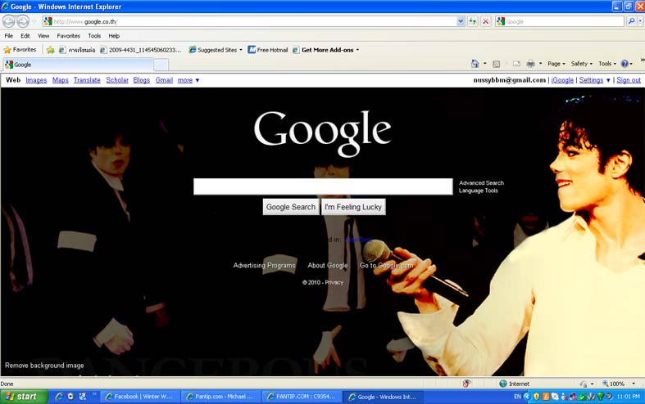The height and width of the screenshot is (404, 645).
Task: Switch to the Pantip.com - Michael taskbar window
Action: 221,396
